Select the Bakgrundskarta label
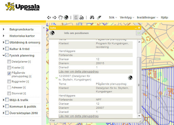 coord(21,29)
